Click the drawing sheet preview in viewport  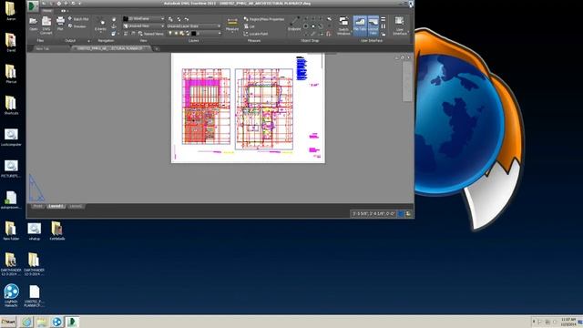[248, 108]
